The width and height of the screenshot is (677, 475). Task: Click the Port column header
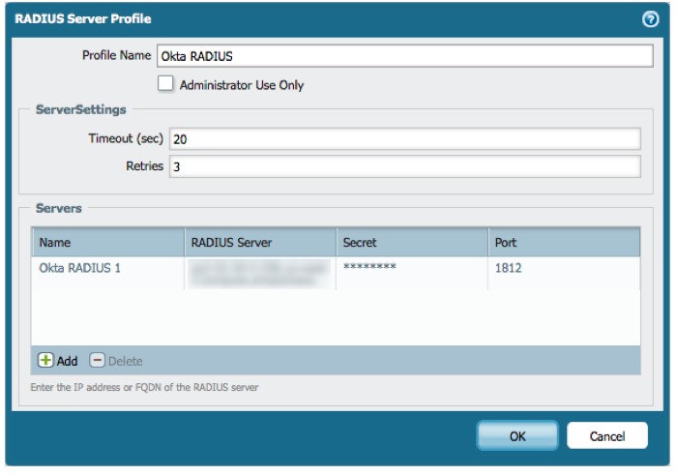coord(563,242)
